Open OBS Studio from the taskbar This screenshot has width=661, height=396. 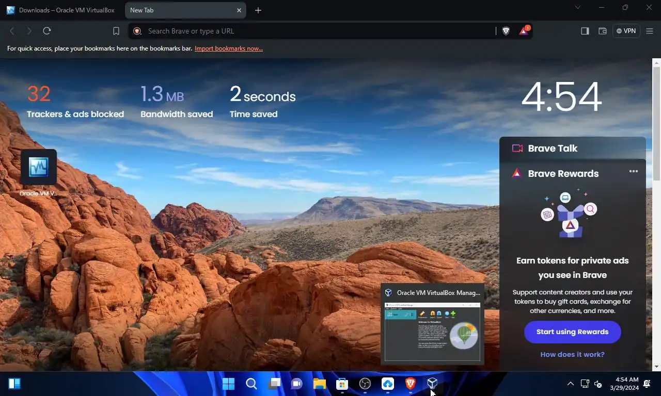(365, 384)
